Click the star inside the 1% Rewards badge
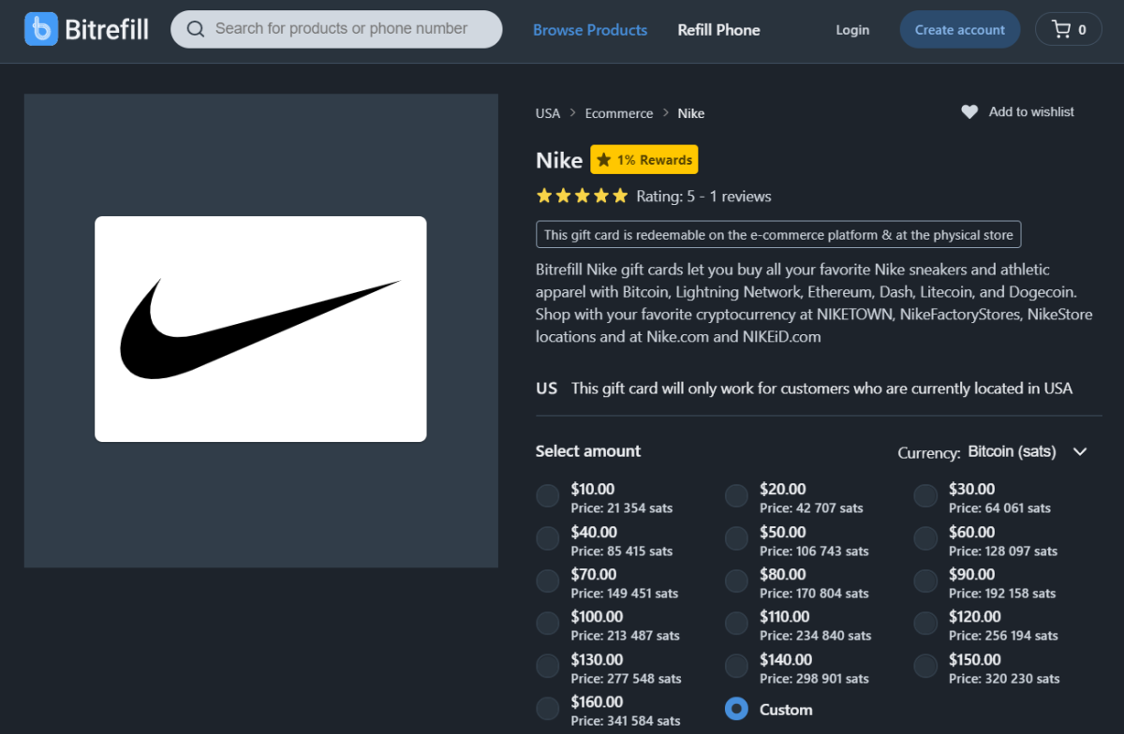This screenshot has width=1124, height=734. pos(602,159)
